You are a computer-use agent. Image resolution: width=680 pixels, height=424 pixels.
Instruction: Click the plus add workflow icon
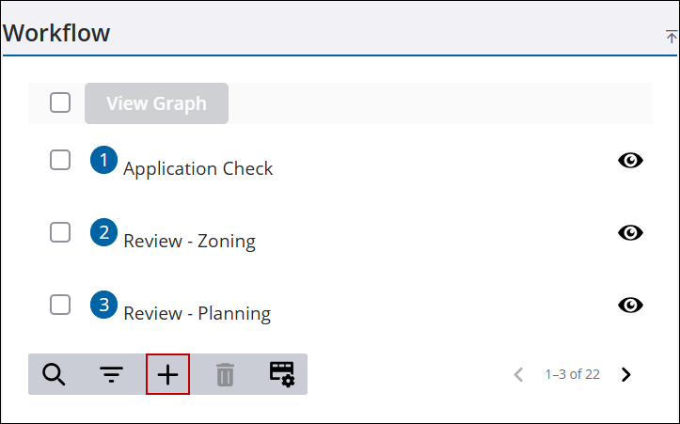[167, 374]
